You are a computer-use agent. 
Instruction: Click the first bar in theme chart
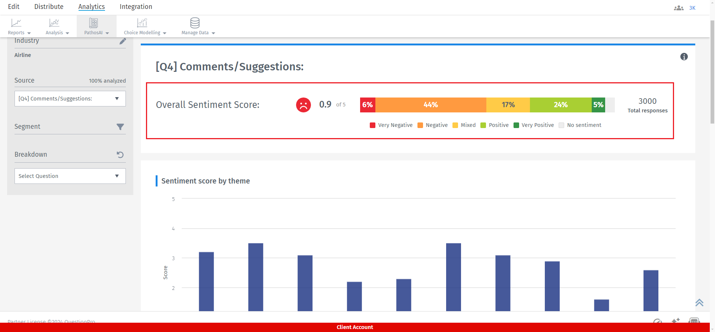pos(206,282)
